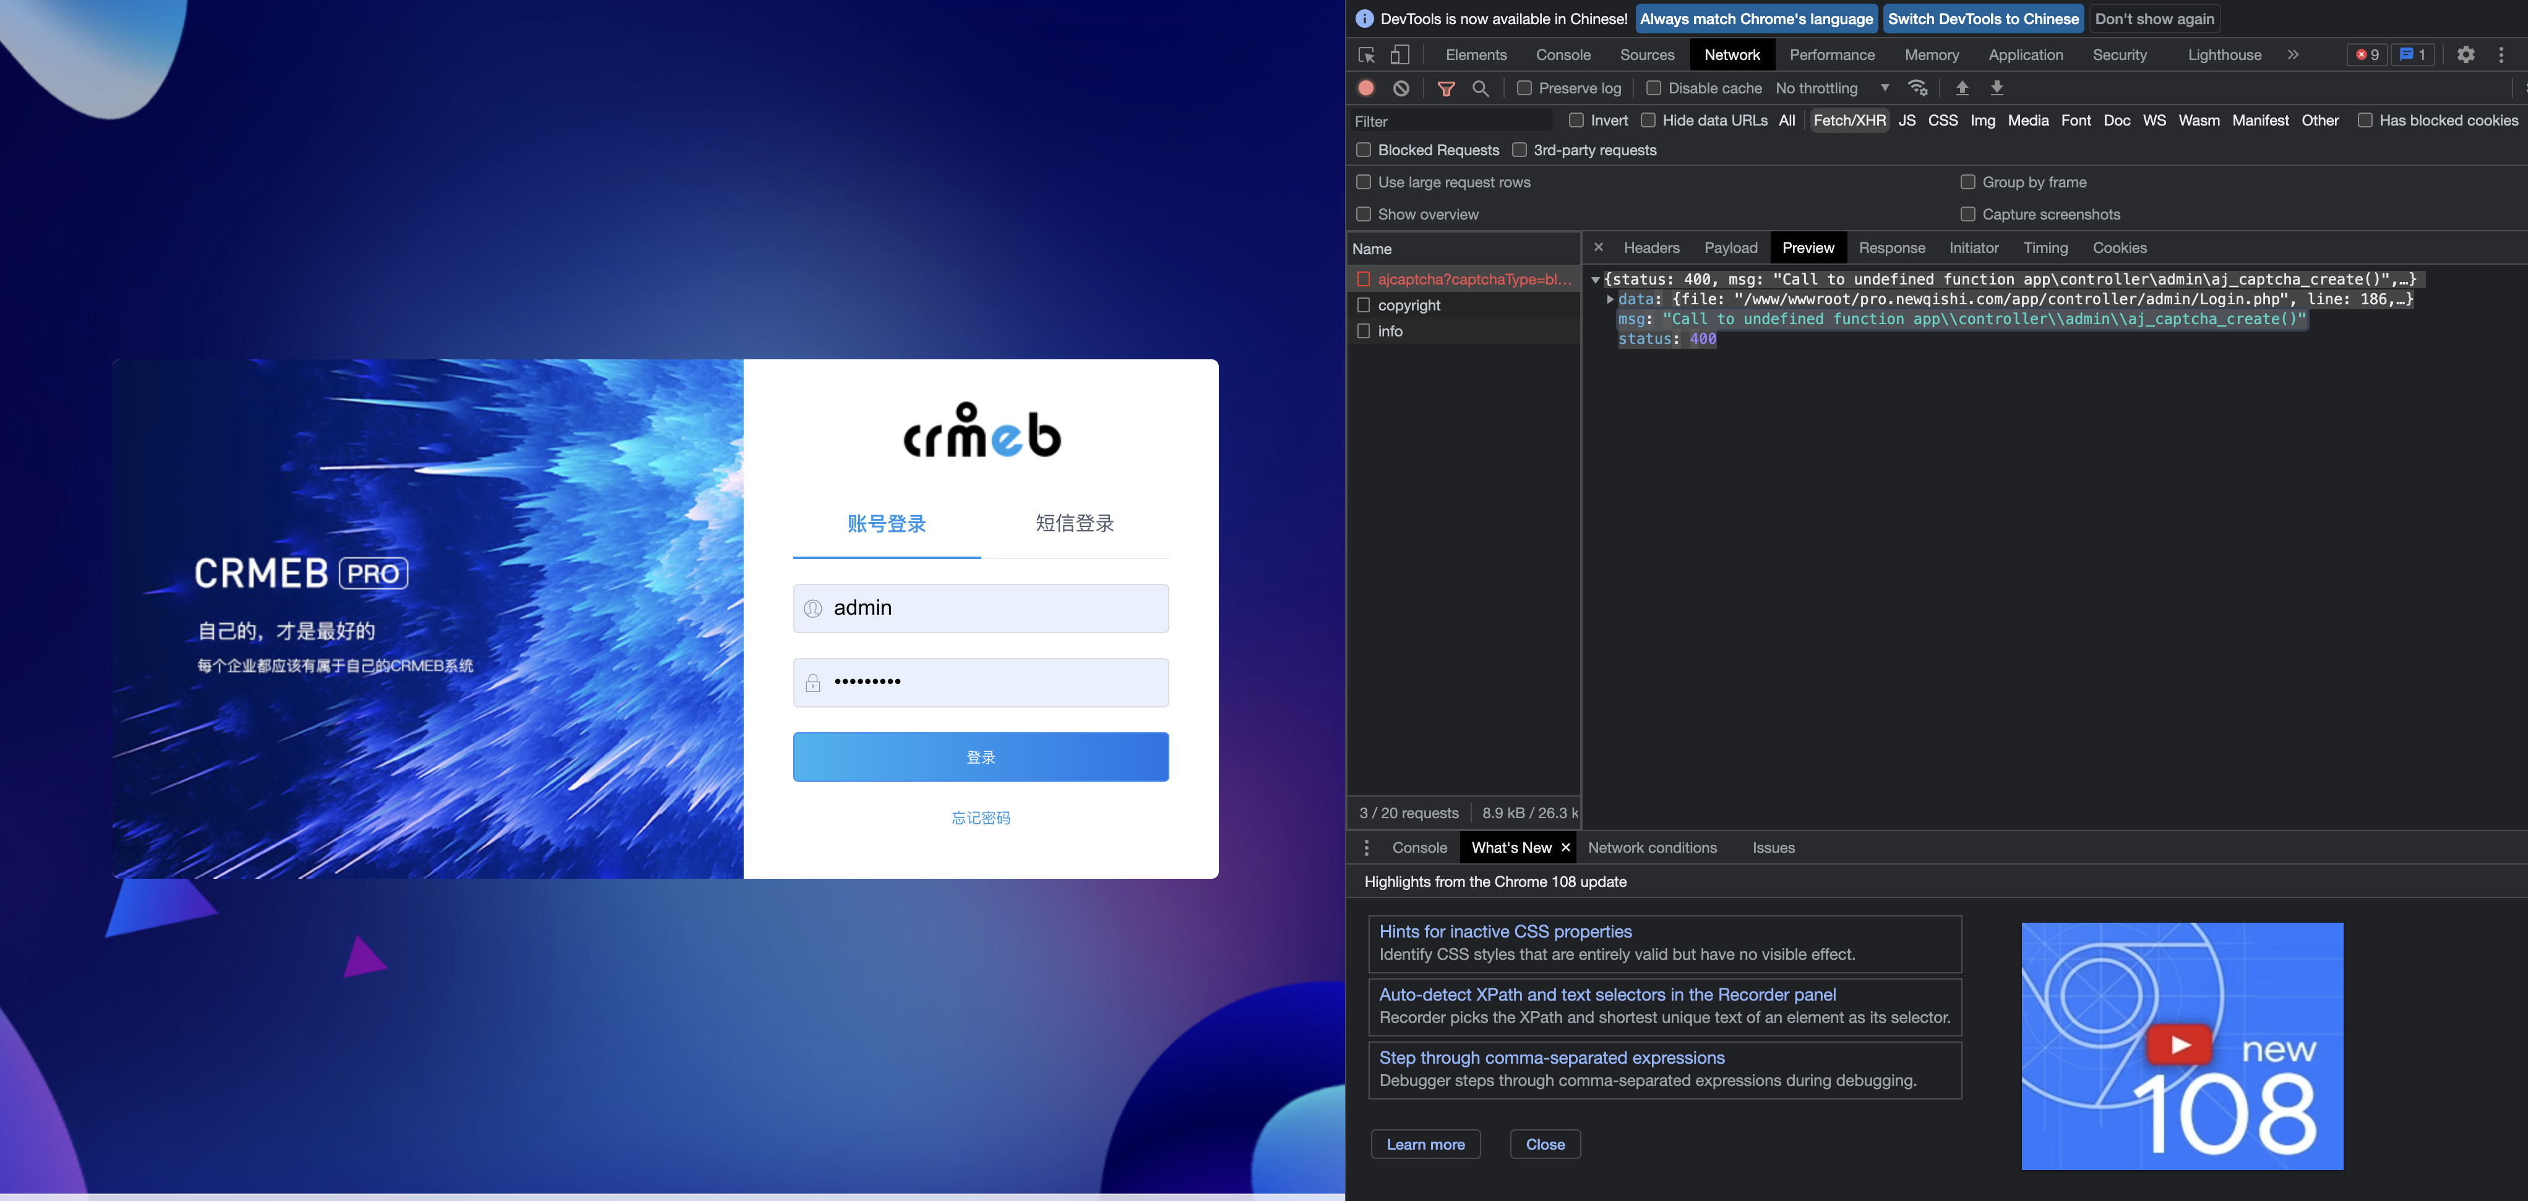Enable Has blocked cookies checkbox
The height and width of the screenshot is (1201, 2528).
click(2365, 120)
